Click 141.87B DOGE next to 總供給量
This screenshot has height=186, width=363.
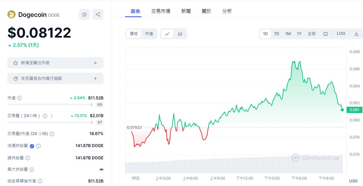(x=89, y=158)
